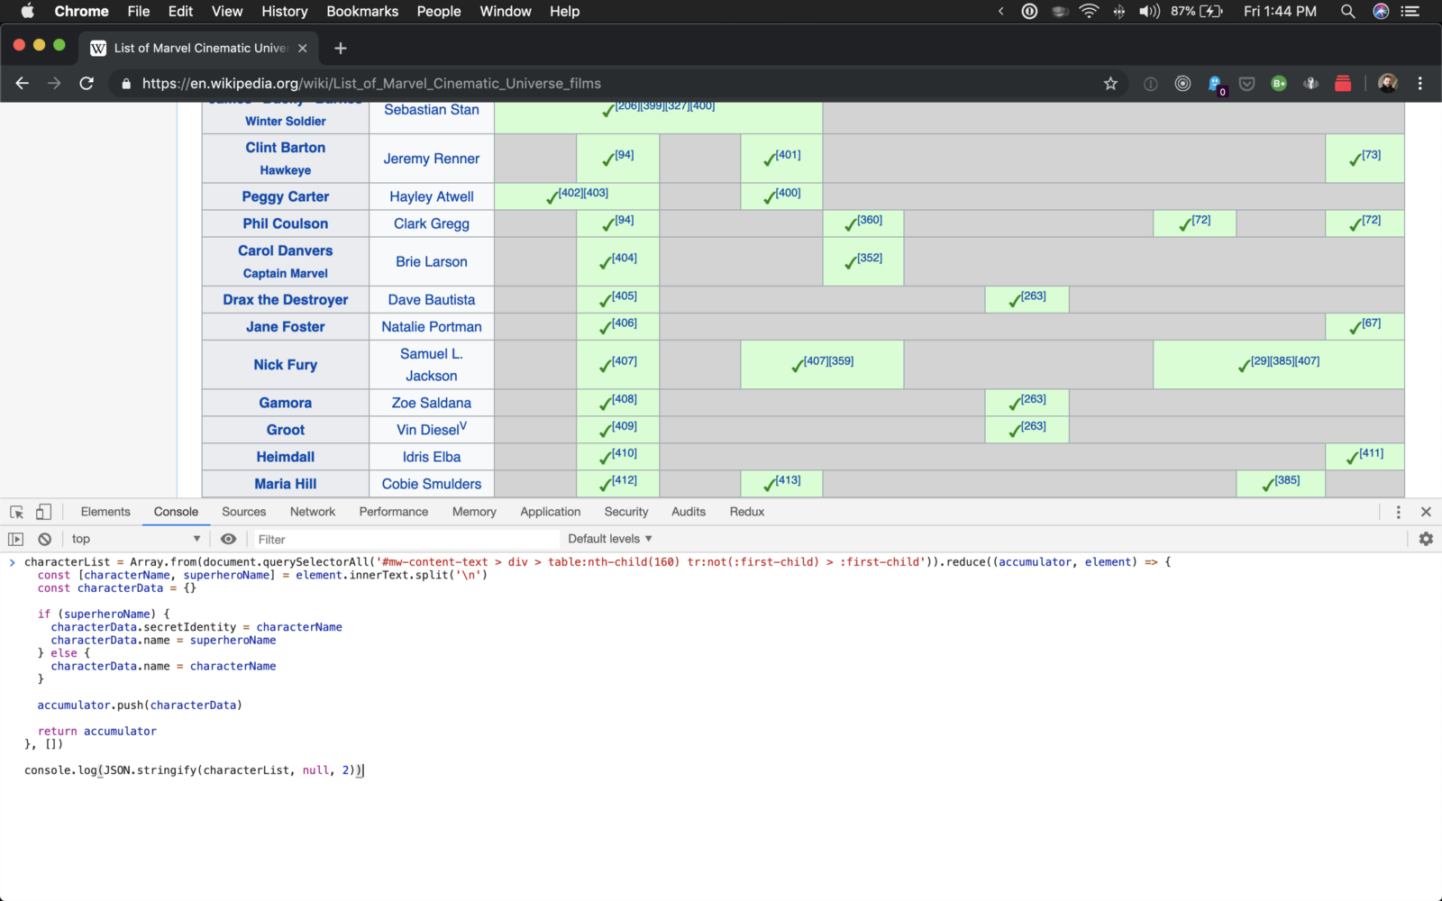Open a new browser tab

click(x=341, y=48)
